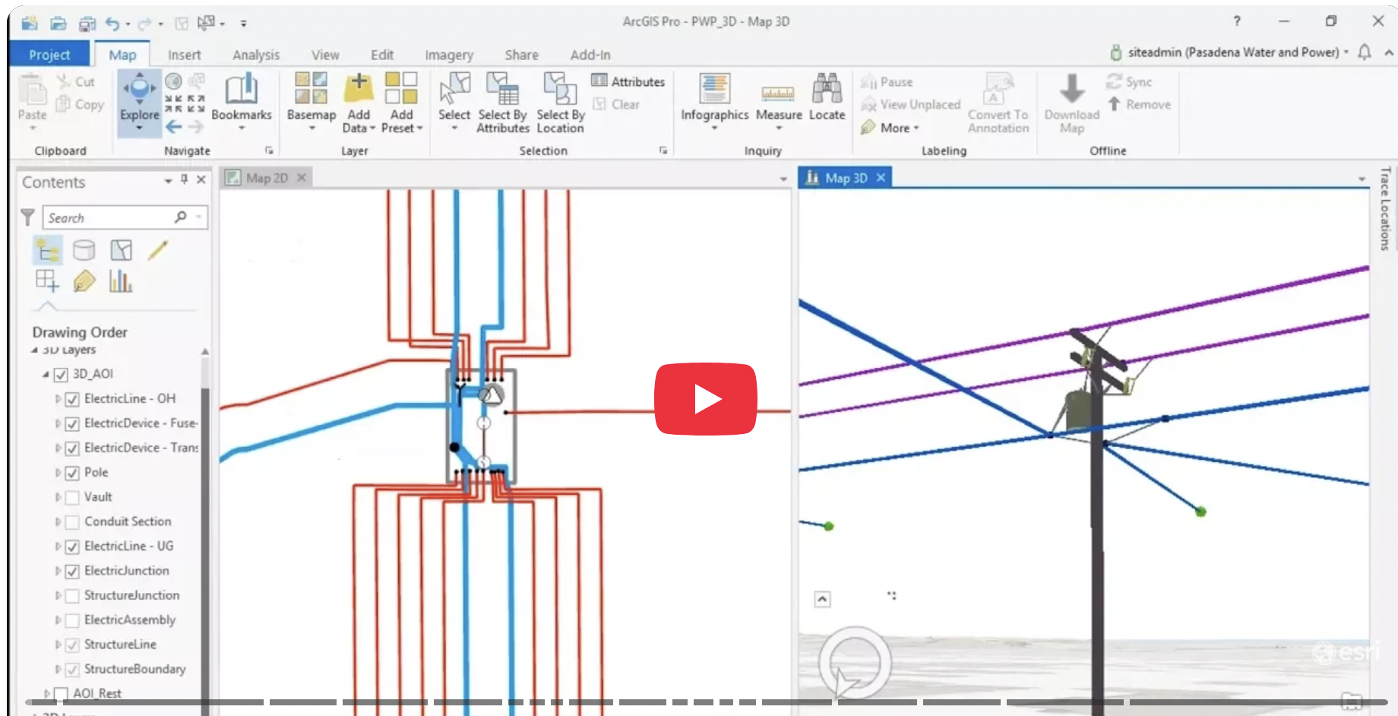The width and height of the screenshot is (1398, 716).
Task: Click the Contents search field
Action: tap(110, 218)
